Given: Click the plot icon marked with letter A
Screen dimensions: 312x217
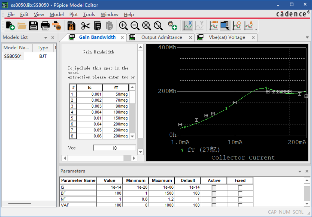Looking at the screenshot, I should point(248,26).
